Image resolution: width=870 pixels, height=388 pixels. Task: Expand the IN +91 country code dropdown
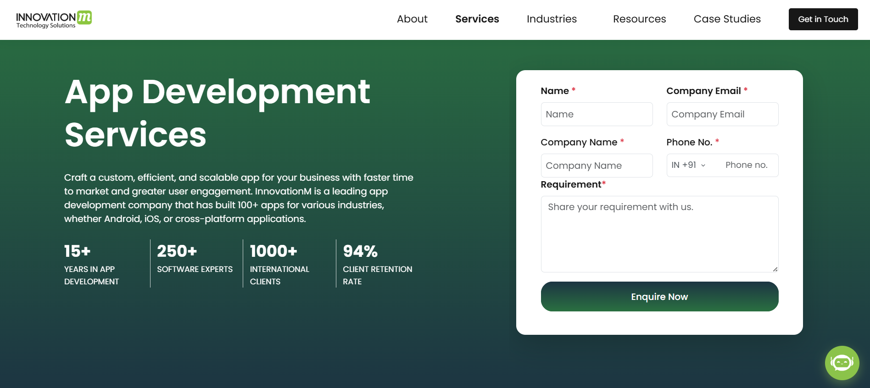pyautogui.click(x=688, y=165)
